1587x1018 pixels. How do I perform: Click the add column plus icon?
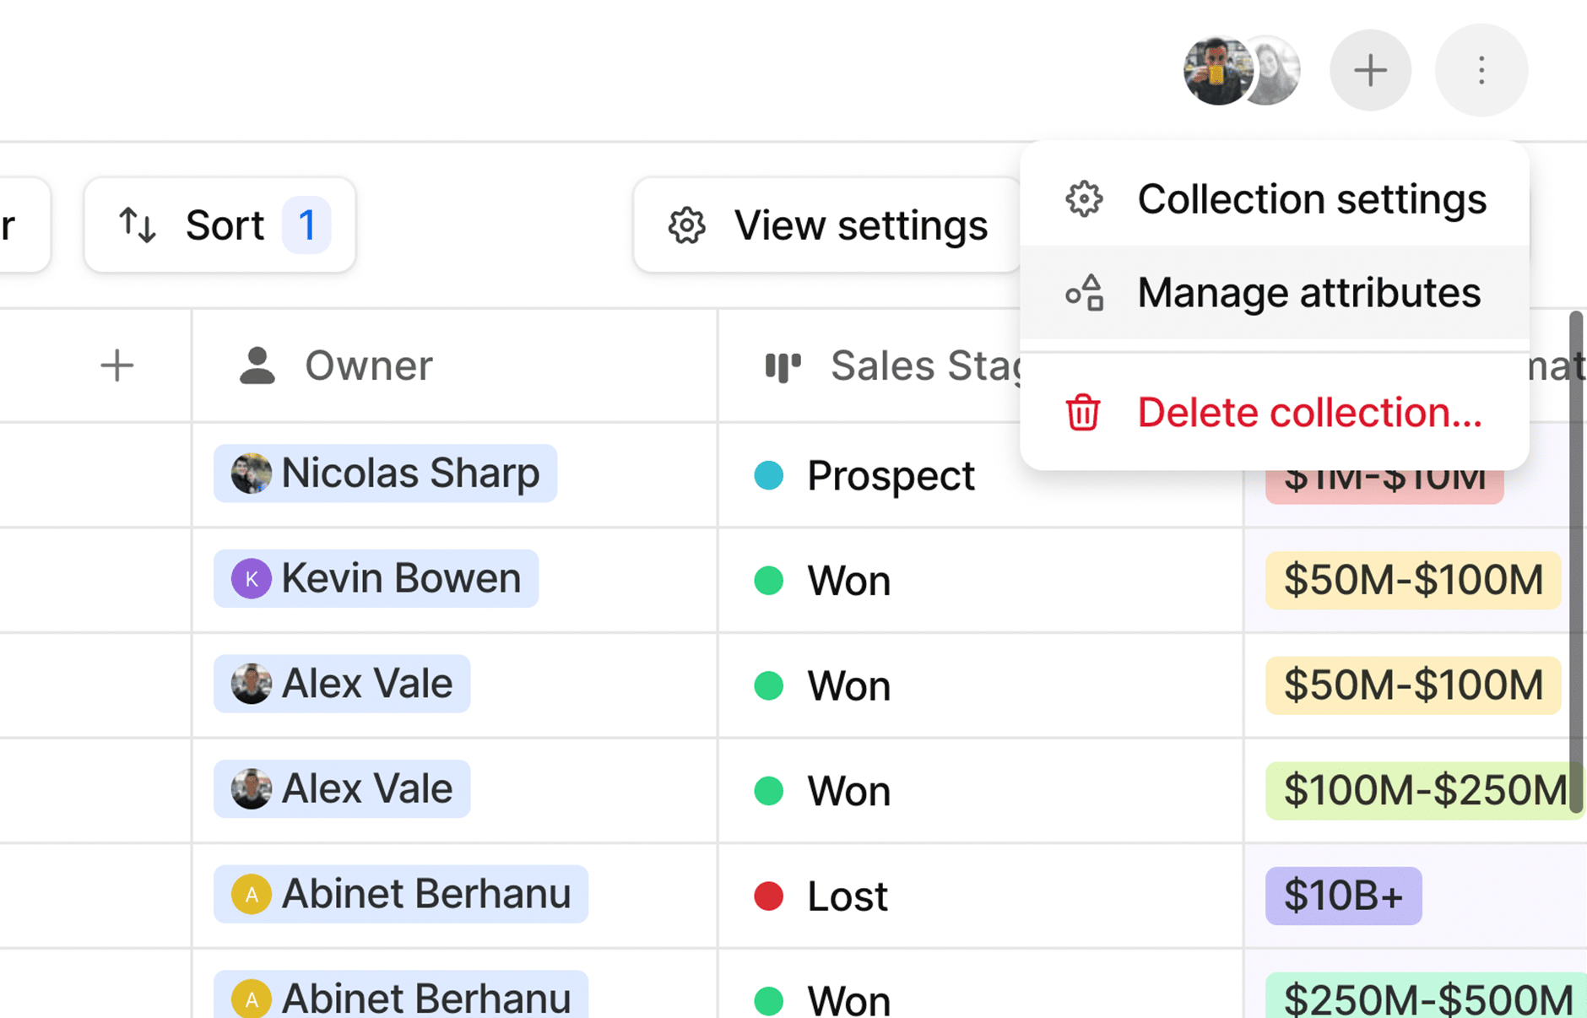[x=117, y=366]
